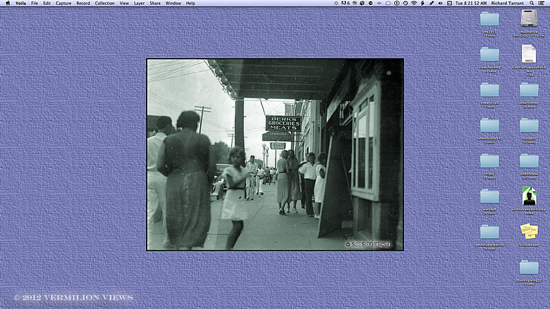Select the warstuff folder
The image size is (550, 309).
490,197
